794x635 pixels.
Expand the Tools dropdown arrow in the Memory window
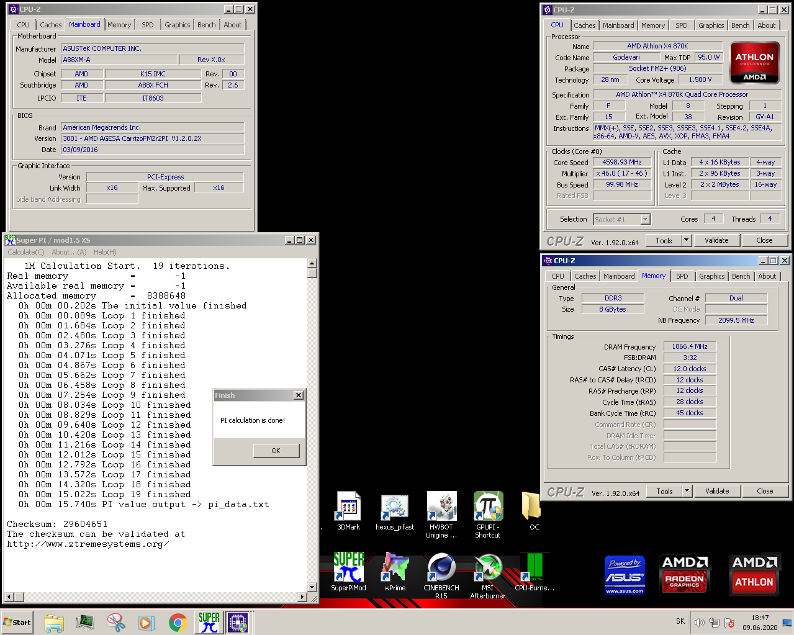687,491
